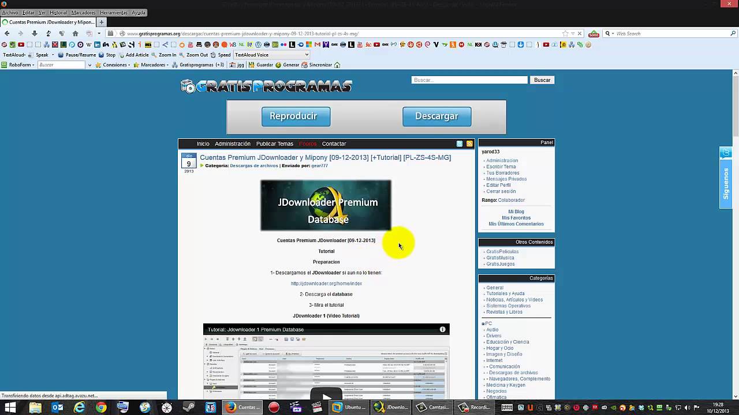Open the Ayuda menu
This screenshot has height=415, width=739.
coord(139,13)
